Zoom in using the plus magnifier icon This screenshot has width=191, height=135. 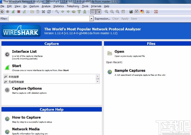(106, 12)
